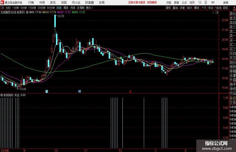Open the 交易 menu
The width and height of the screenshot is (236, 152).
click(102, 2)
